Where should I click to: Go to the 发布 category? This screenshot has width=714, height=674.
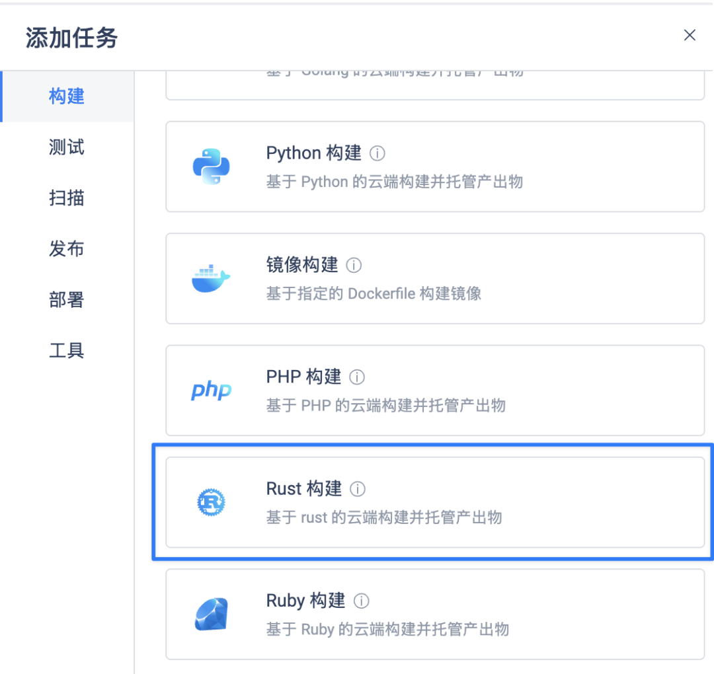coord(67,249)
